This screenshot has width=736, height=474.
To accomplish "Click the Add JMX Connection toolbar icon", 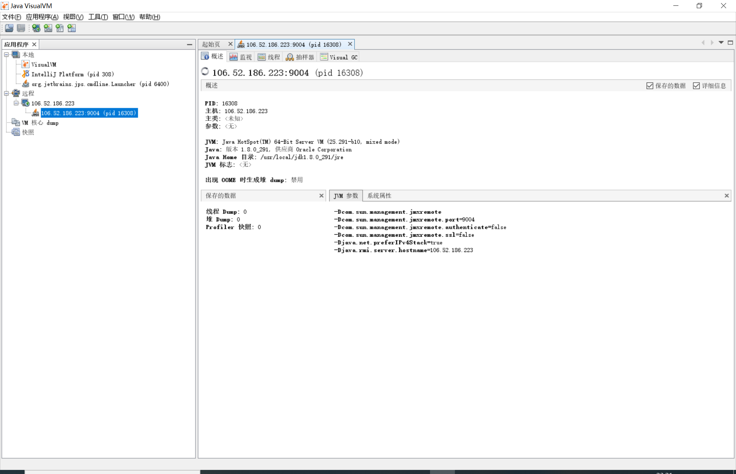I will (48, 28).
